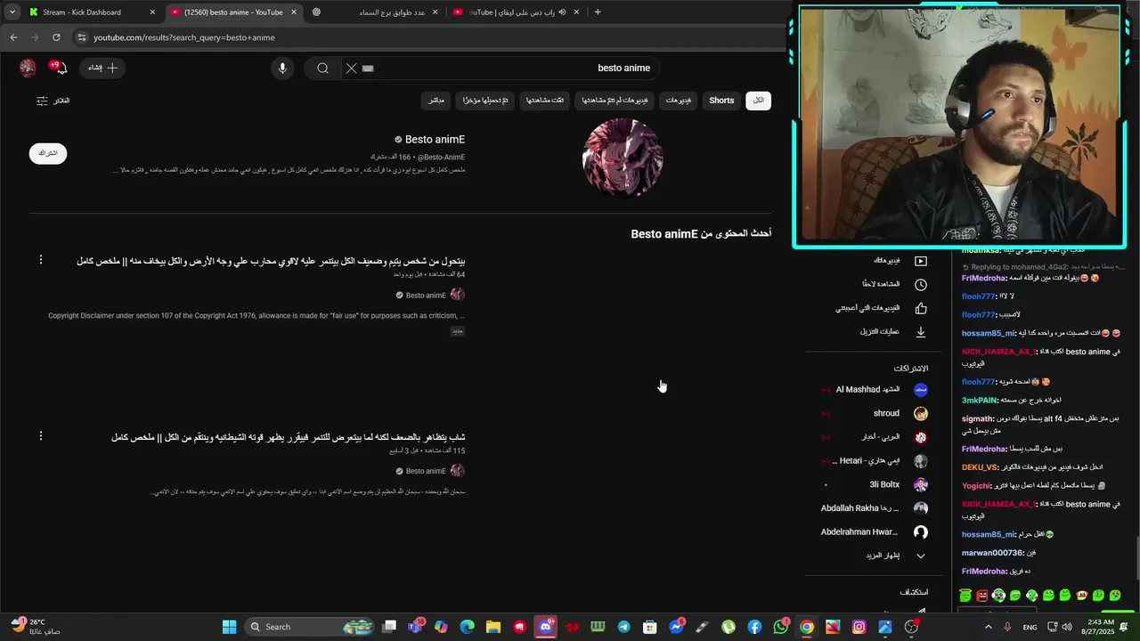
Task: Open Hetari subscription channel
Action: [873, 461]
